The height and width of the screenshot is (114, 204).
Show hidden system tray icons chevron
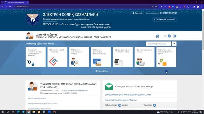click(176, 112)
